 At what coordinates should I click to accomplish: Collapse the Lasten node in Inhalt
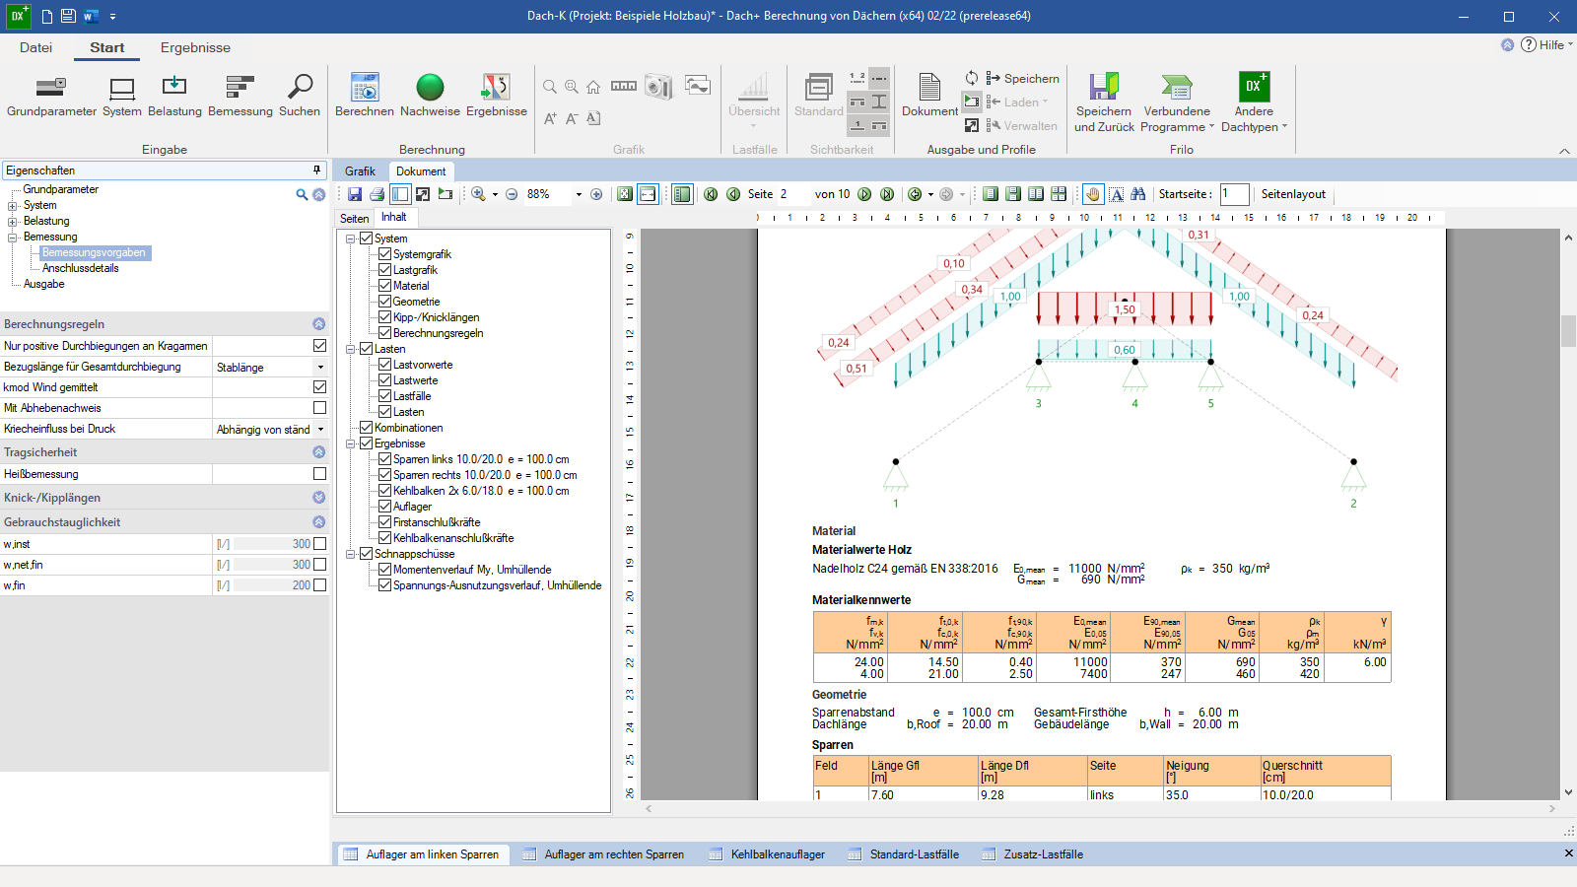pyautogui.click(x=351, y=349)
